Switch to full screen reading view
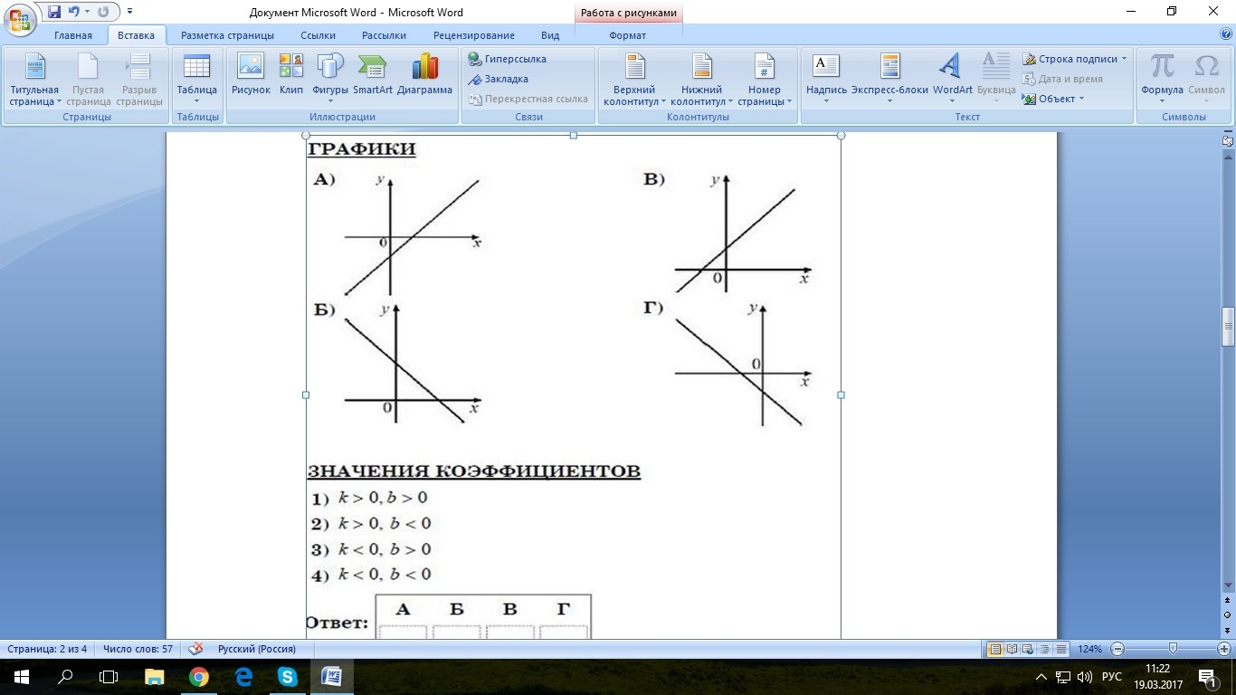1236x695 pixels. 1012,649
